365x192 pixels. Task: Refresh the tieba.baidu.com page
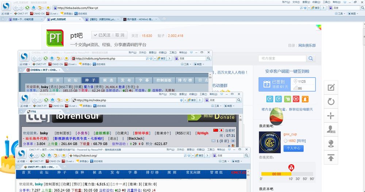[x=27, y=8]
